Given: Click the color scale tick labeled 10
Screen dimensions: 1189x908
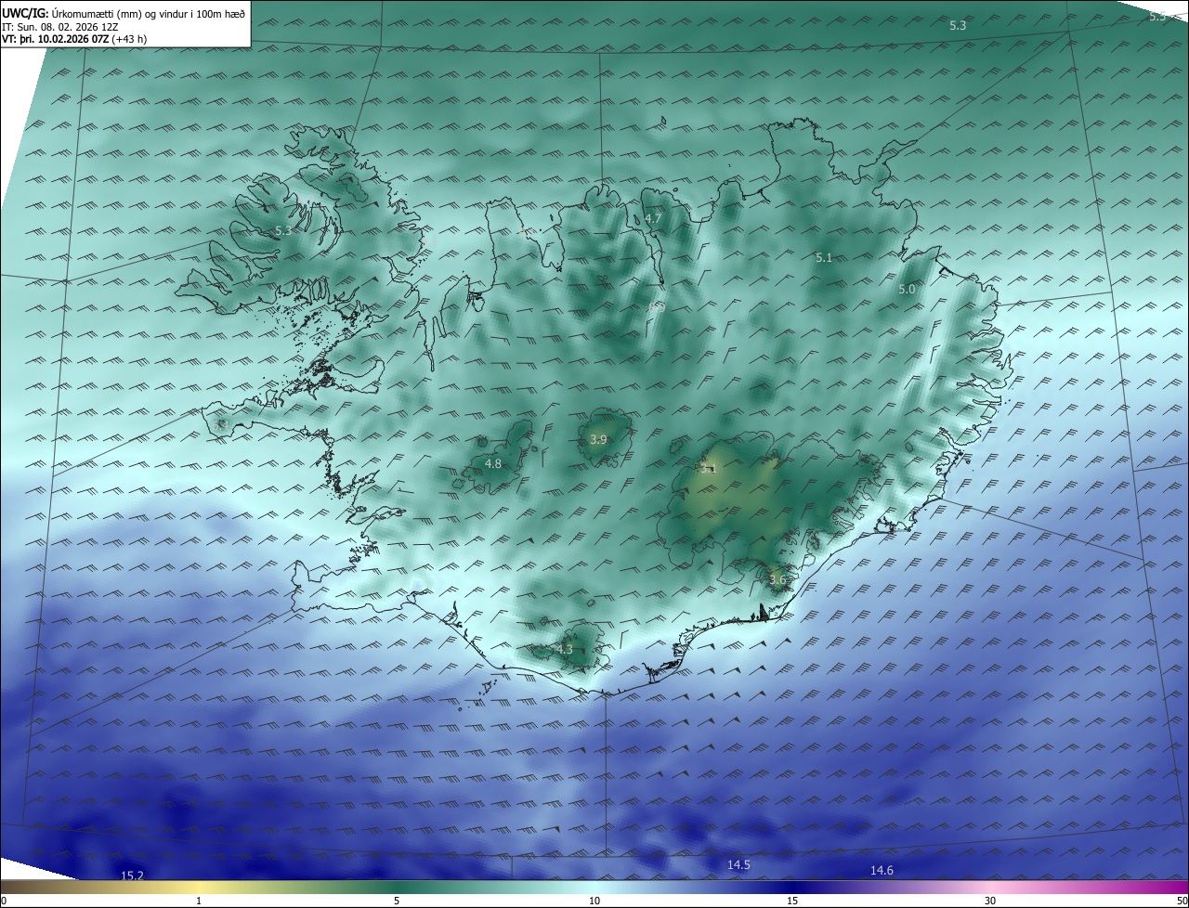Looking at the screenshot, I should point(594,901).
